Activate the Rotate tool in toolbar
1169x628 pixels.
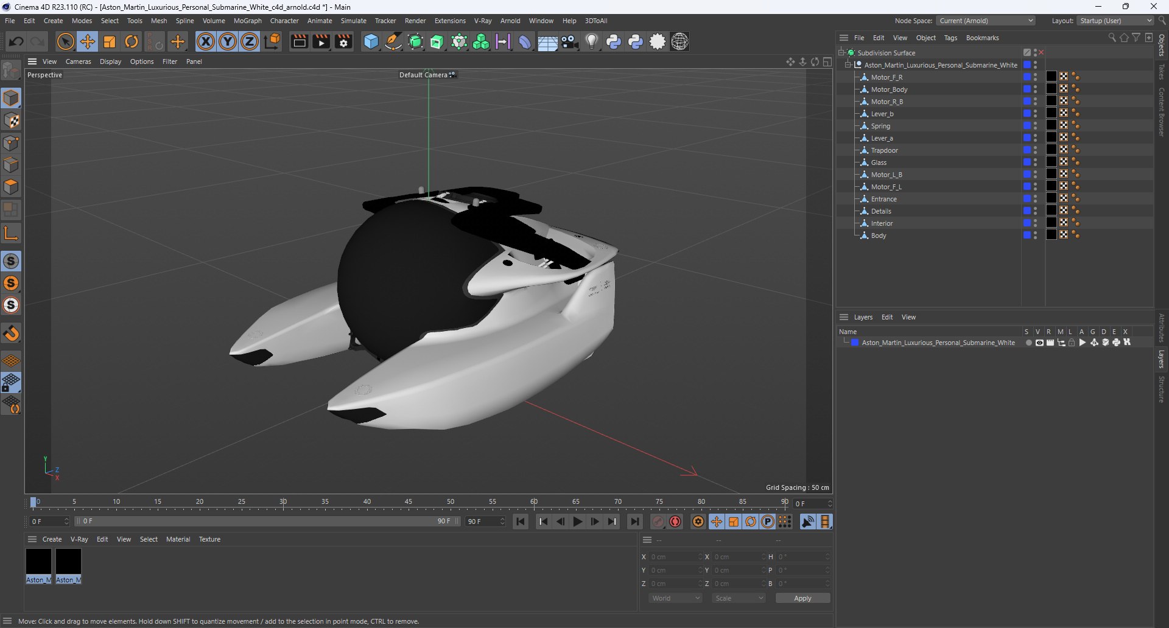click(132, 41)
